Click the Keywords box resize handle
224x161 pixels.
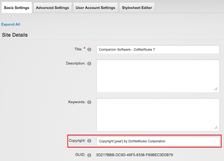coord(216,127)
